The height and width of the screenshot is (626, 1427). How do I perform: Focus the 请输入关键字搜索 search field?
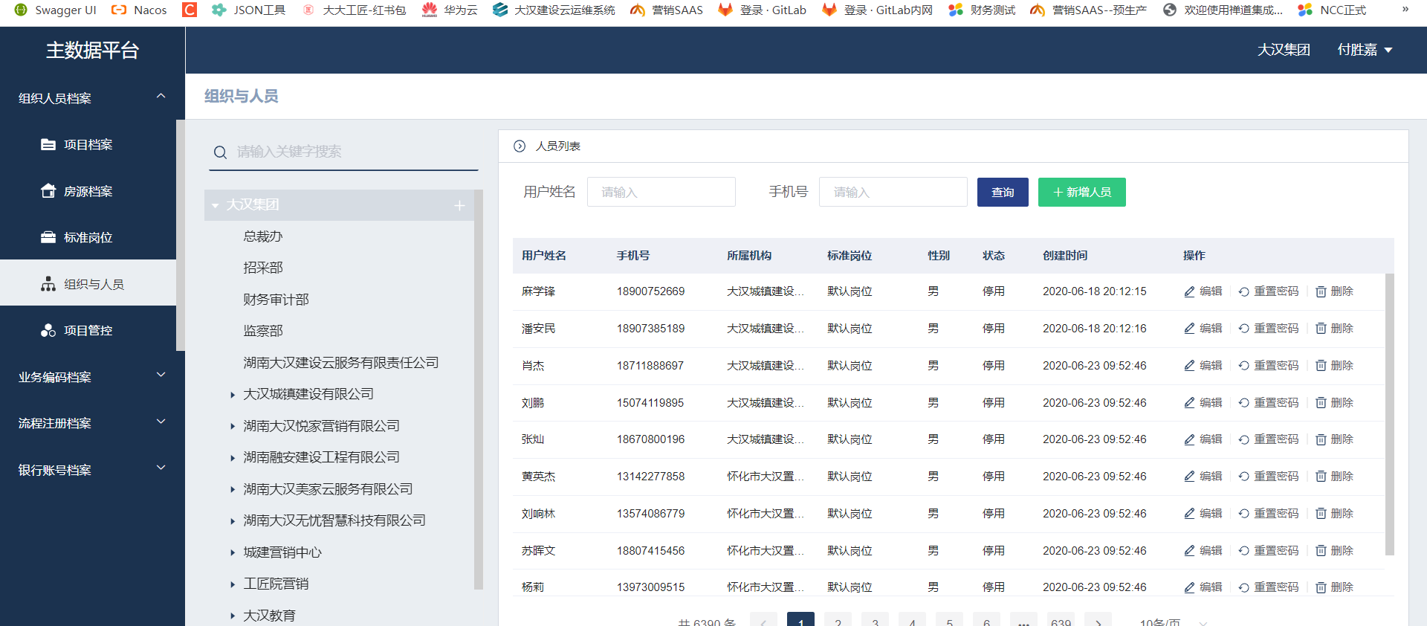pyautogui.click(x=343, y=152)
